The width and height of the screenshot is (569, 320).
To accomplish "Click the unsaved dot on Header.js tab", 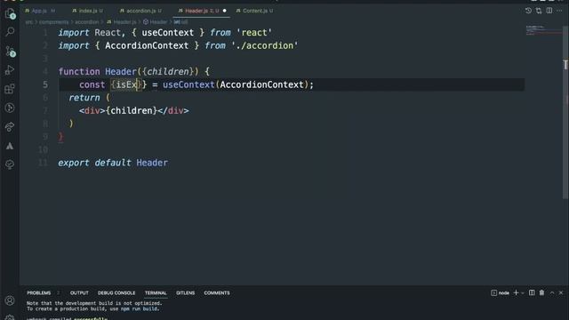I will tap(225, 11).
